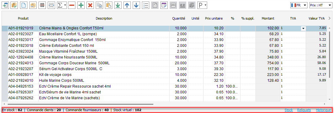This screenshot has height=113, width=334.
Task: Click the print row width icon
Action: point(51,5)
